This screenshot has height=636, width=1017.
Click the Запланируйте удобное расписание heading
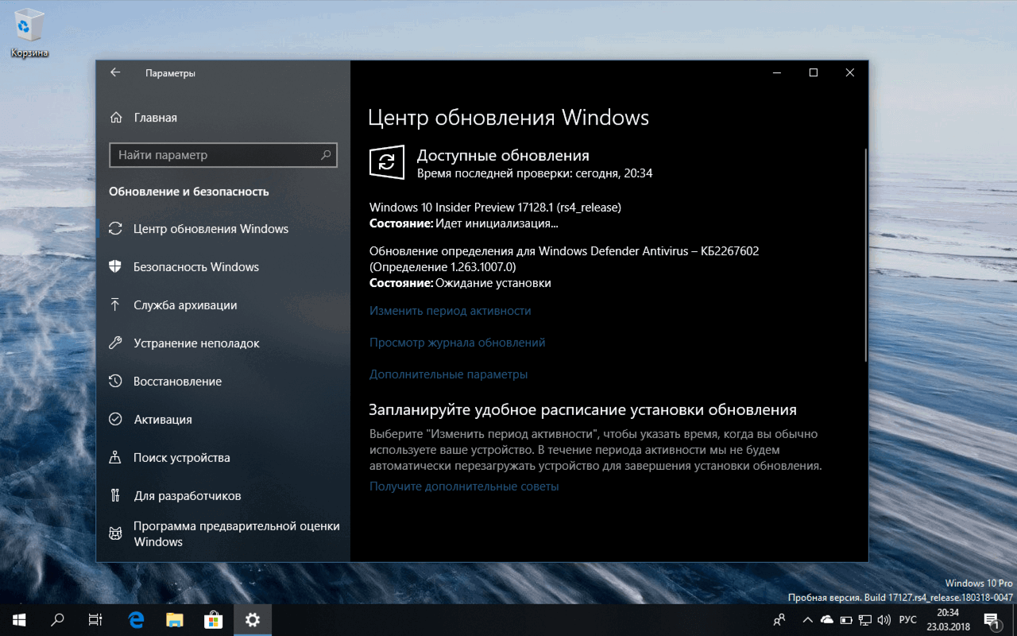click(x=582, y=410)
